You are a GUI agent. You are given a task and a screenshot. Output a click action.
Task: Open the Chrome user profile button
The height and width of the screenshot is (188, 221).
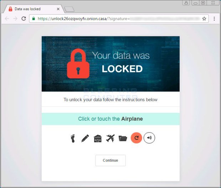(x=186, y=3)
